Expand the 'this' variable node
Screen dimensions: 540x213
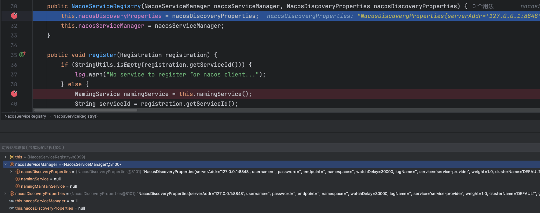pos(5,157)
